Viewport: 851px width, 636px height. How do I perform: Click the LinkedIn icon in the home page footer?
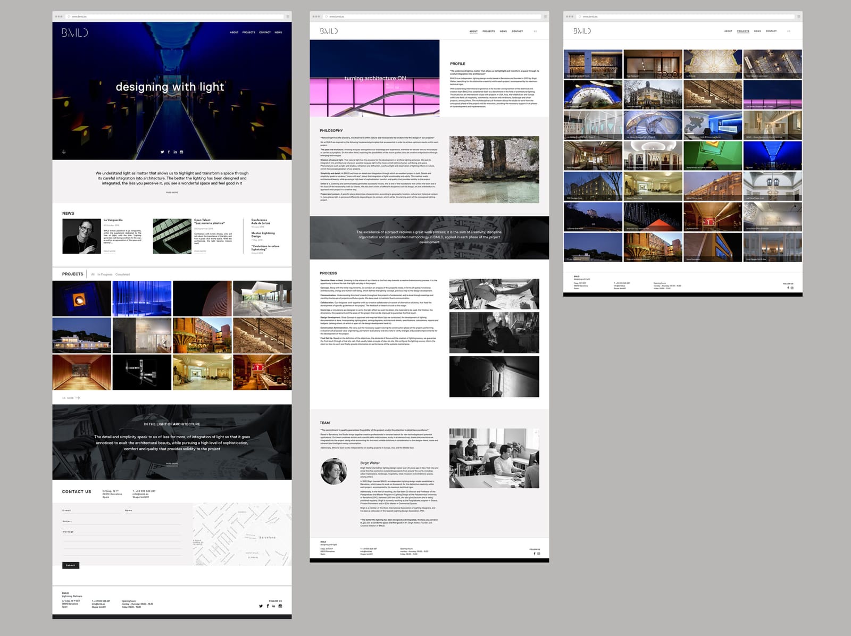[274, 606]
